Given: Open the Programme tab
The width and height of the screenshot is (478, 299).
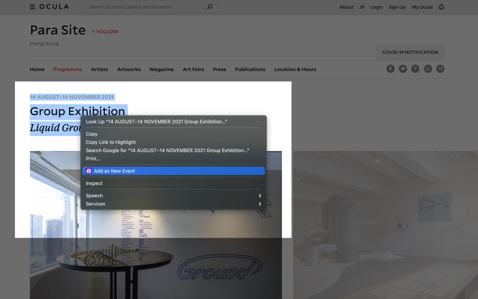Looking at the screenshot, I should [x=68, y=69].
